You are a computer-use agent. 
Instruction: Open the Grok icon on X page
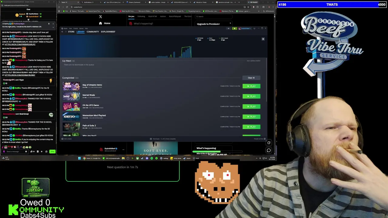tap(269, 143)
